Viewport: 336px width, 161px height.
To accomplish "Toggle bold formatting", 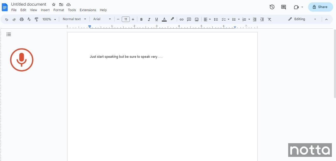I will coord(141,19).
